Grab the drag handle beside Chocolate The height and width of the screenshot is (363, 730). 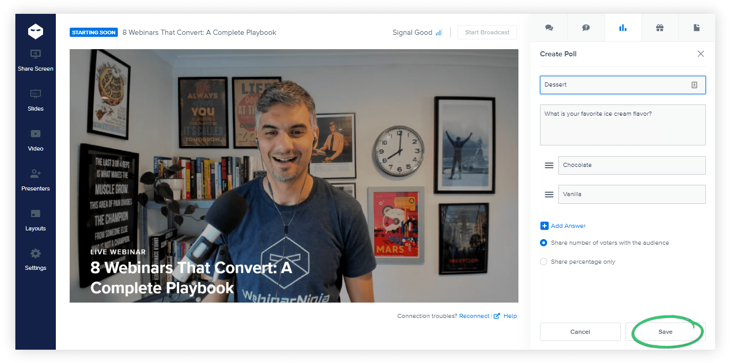pos(549,165)
